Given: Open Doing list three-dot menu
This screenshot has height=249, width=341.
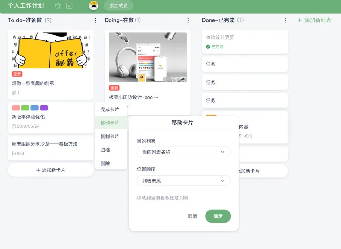Looking at the screenshot, I should [x=188, y=21].
